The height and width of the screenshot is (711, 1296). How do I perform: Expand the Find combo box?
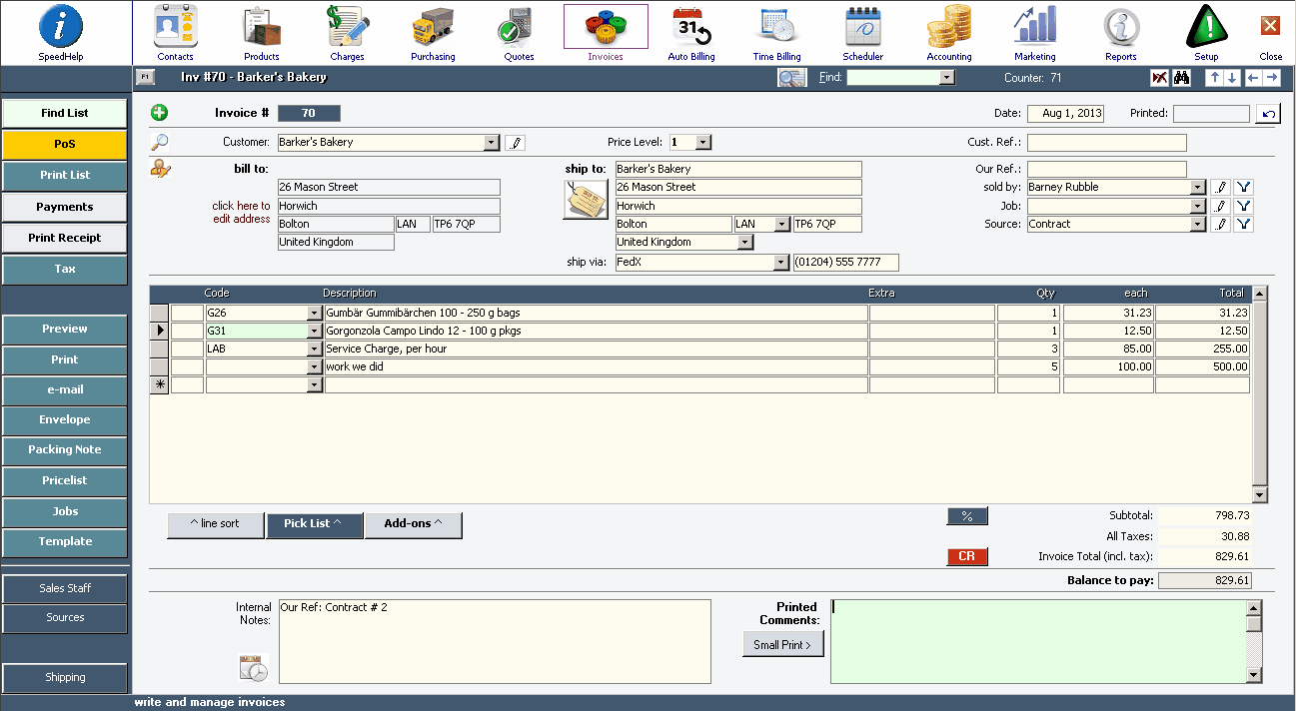pos(947,78)
